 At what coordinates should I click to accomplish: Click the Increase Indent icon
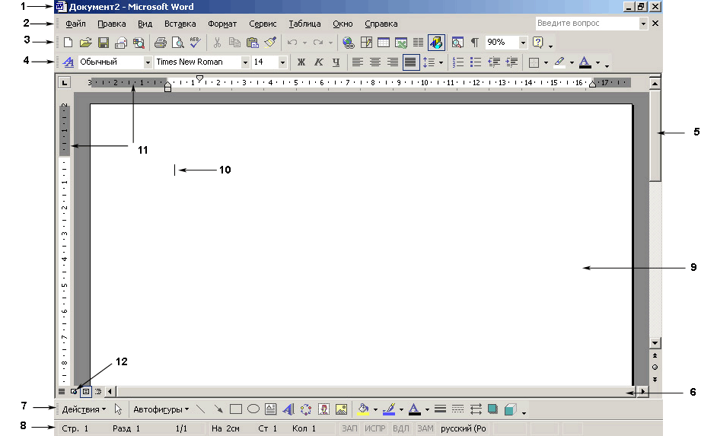[511, 62]
